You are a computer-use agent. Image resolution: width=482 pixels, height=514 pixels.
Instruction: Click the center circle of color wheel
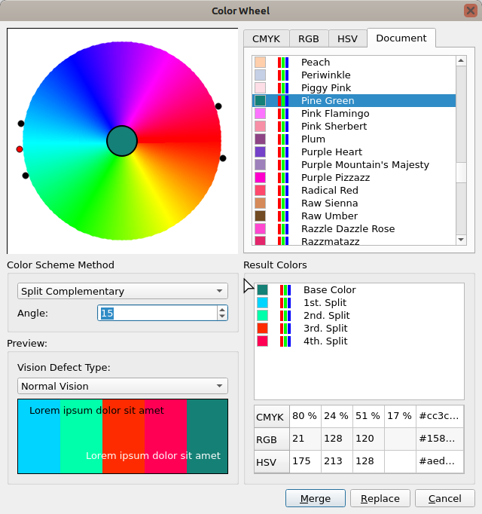tap(122, 141)
